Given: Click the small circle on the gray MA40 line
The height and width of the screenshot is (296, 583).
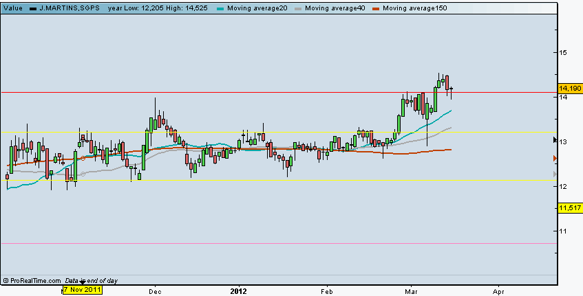Looking at the screenshot, I should point(83,174).
